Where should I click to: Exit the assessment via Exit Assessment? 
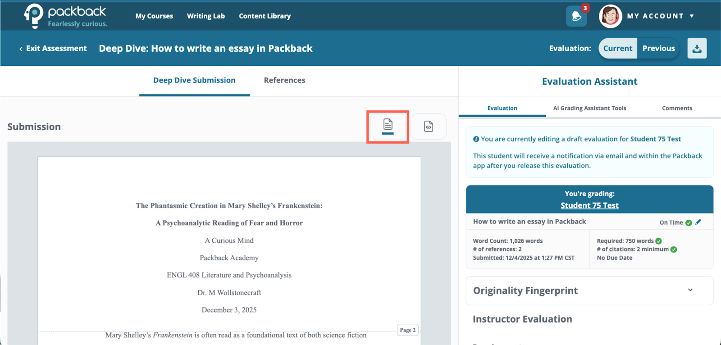tap(53, 48)
